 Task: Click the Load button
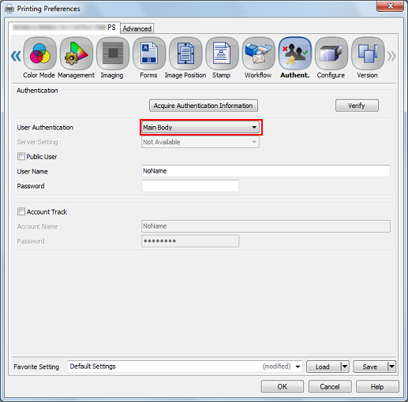point(324,367)
